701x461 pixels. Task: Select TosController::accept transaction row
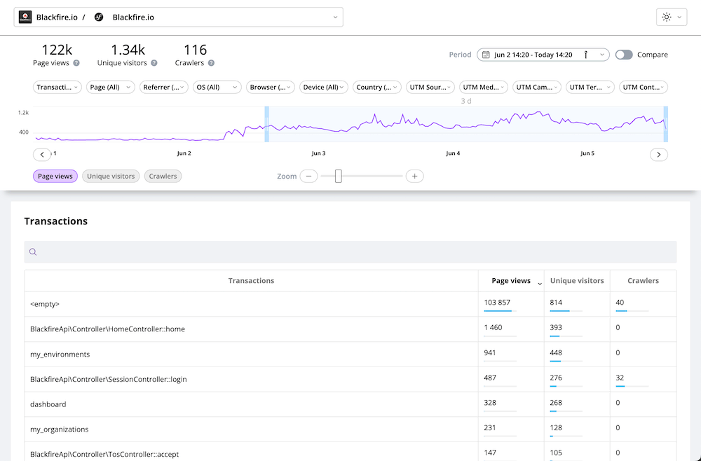click(350, 452)
